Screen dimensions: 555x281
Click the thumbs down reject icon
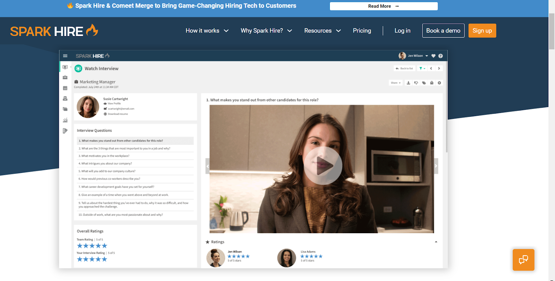(416, 83)
